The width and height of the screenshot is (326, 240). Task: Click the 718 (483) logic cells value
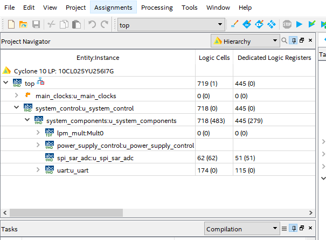[211, 121]
